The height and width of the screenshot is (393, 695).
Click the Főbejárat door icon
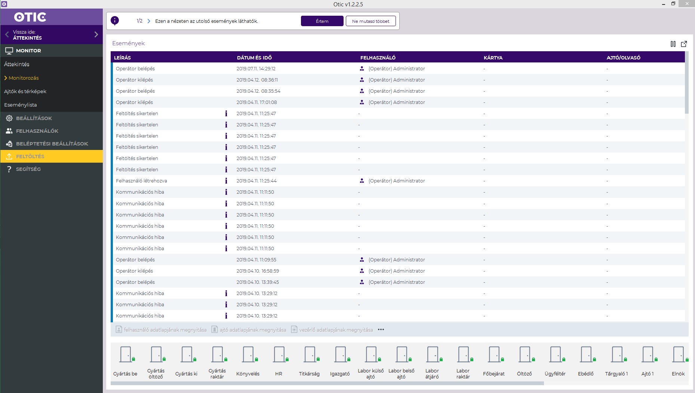pos(494,354)
